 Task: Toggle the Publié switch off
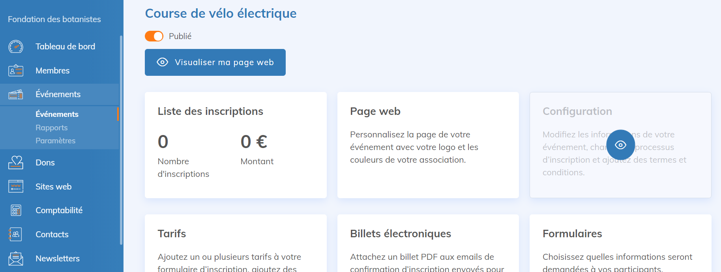click(x=154, y=36)
